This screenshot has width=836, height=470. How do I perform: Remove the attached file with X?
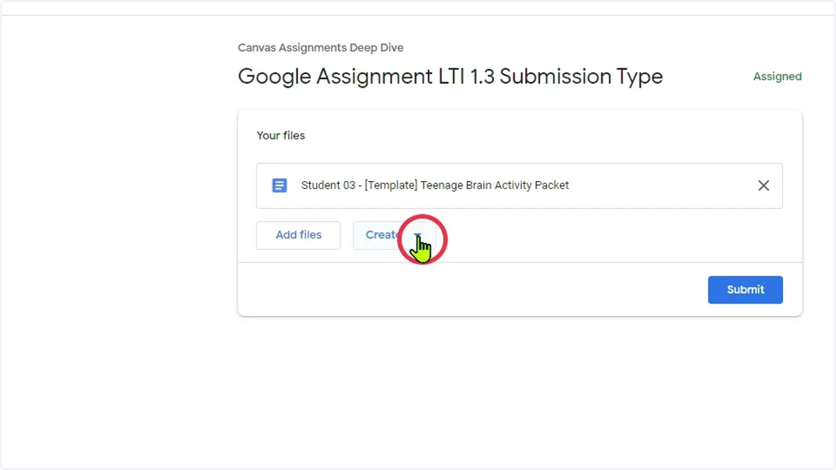click(x=764, y=185)
